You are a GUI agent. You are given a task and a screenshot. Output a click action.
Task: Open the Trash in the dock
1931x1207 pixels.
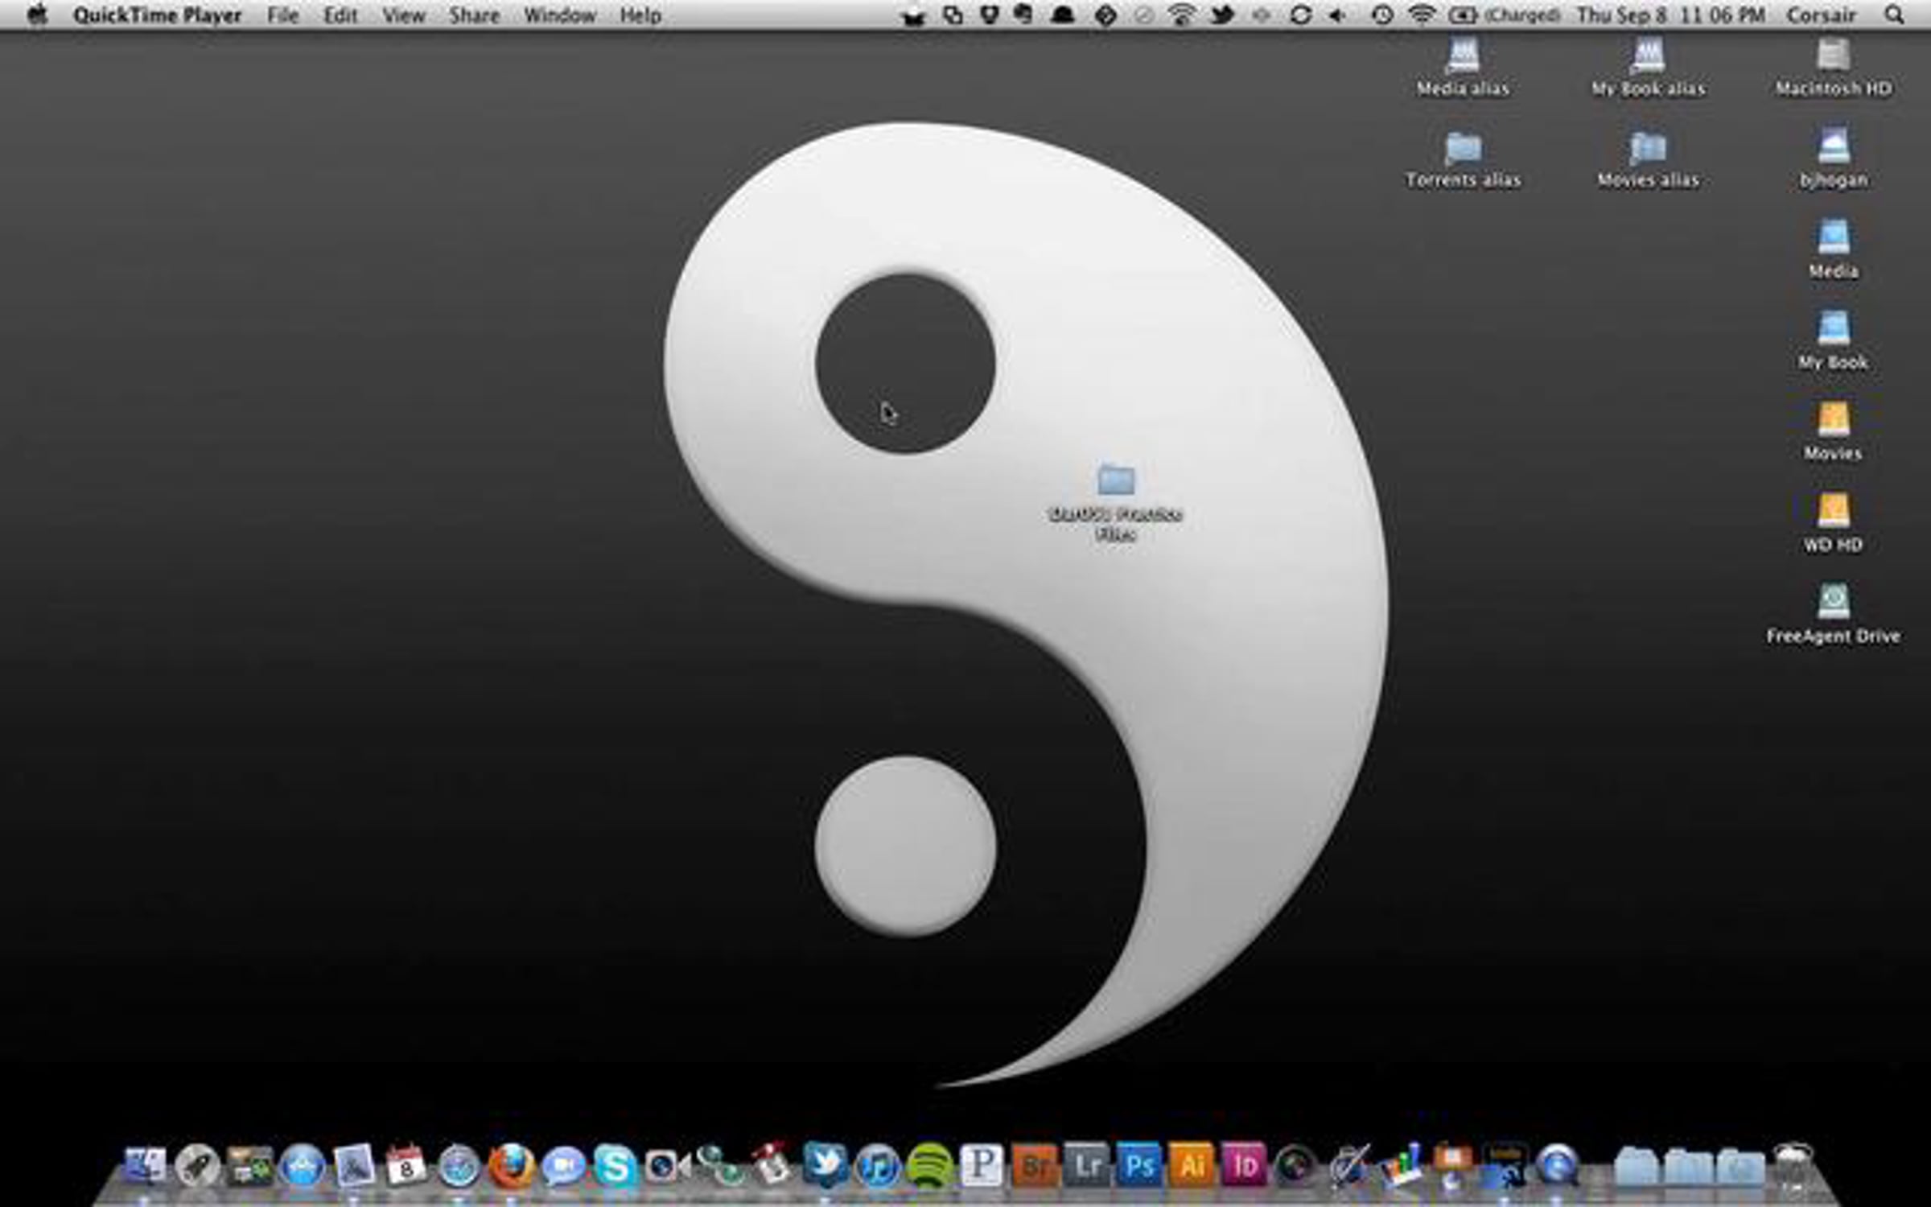tap(1793, 1167)
